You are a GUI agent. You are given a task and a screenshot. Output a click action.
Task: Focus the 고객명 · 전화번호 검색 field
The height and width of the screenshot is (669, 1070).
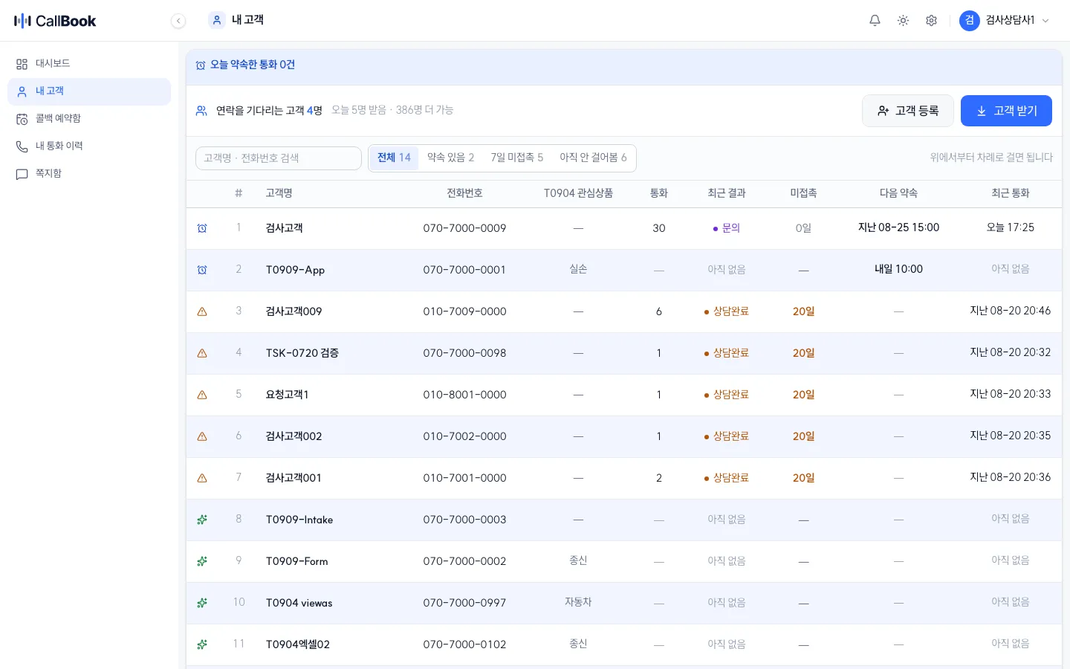tap(279, 158)
